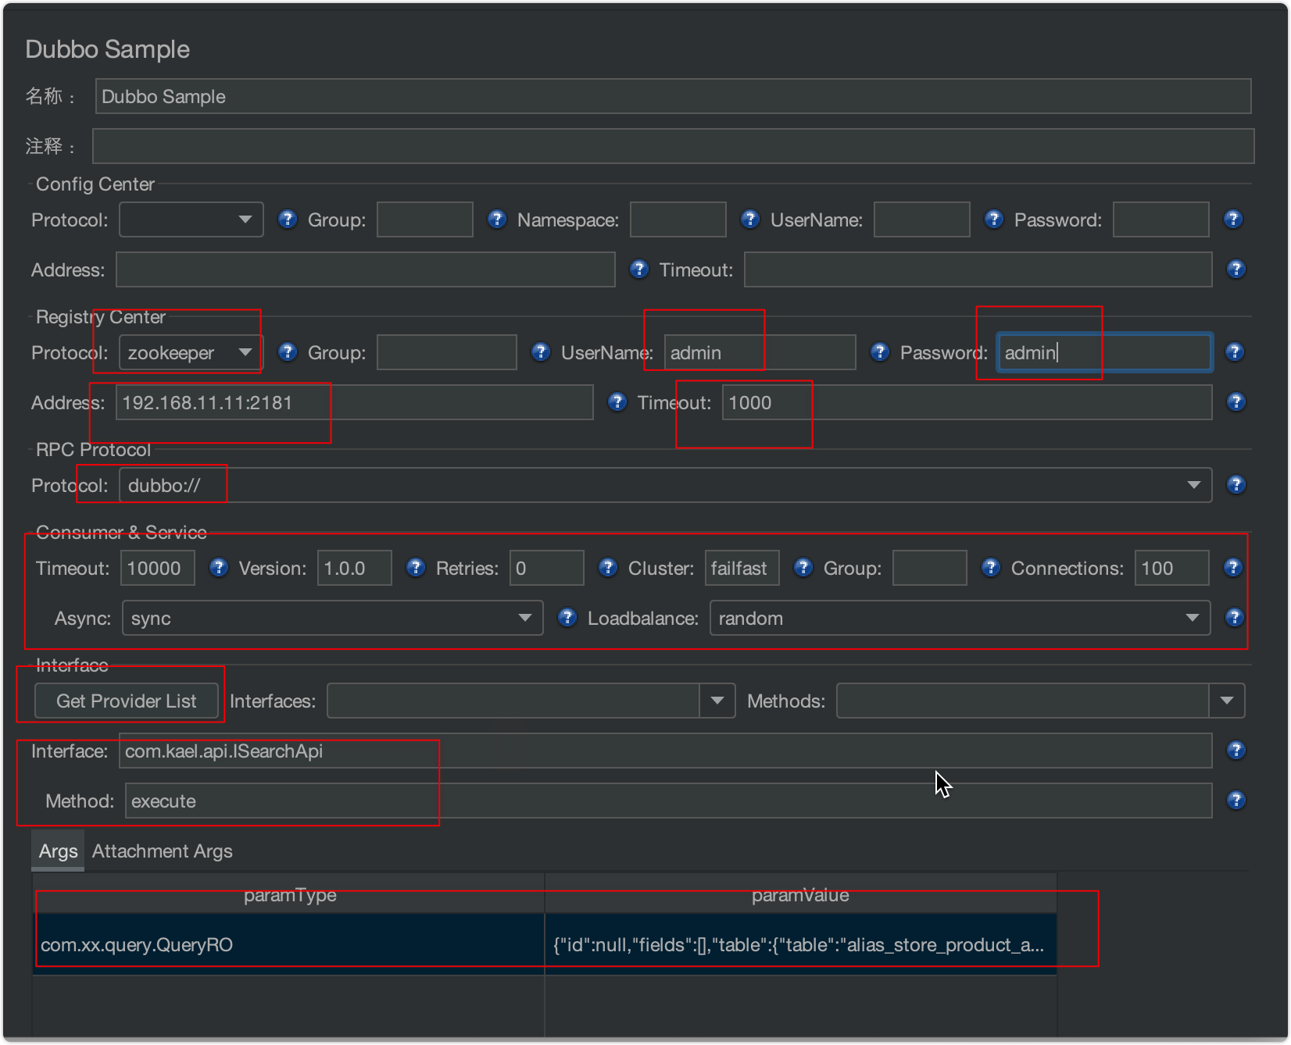
Task: Click help icon after Consumer Timeout 10000
Action: point(219,568)
